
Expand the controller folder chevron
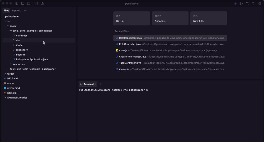[x=14, y=36]
